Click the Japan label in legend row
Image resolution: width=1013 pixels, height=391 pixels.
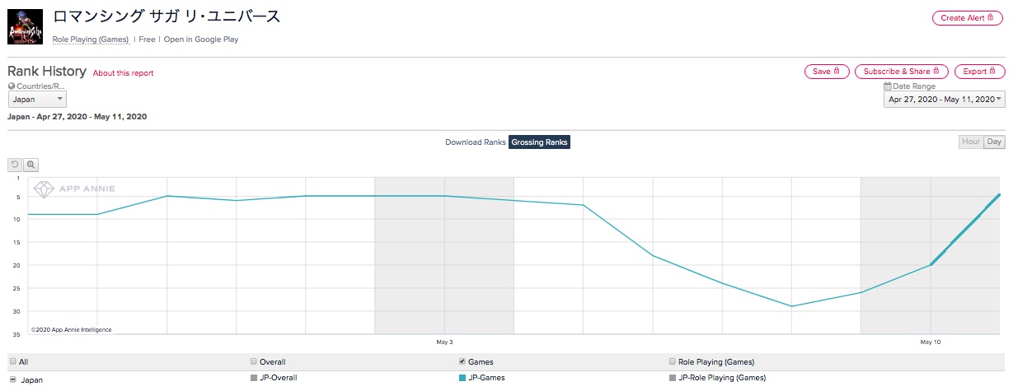(x=32, y=380)
